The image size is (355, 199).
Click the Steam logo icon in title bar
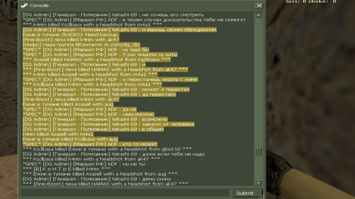pyautogui.click(x=24, y=6)
